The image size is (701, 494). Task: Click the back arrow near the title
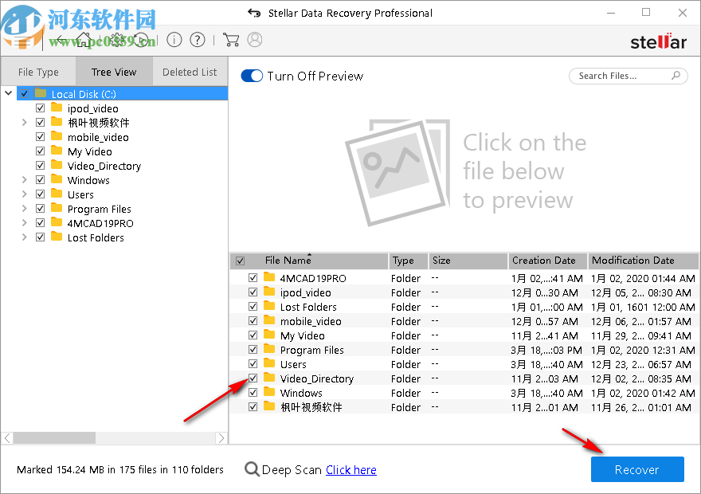(253, 13)
